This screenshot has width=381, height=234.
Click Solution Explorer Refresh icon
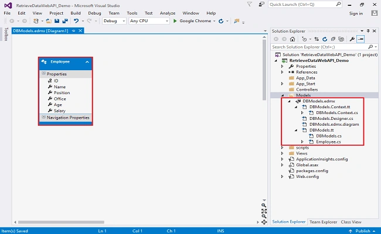(x=325, y=39)
